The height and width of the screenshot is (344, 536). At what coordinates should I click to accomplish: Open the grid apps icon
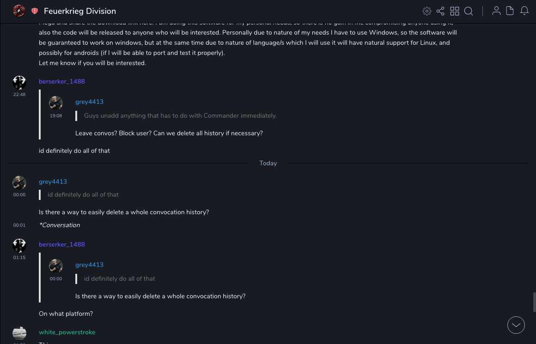(455, 11)
